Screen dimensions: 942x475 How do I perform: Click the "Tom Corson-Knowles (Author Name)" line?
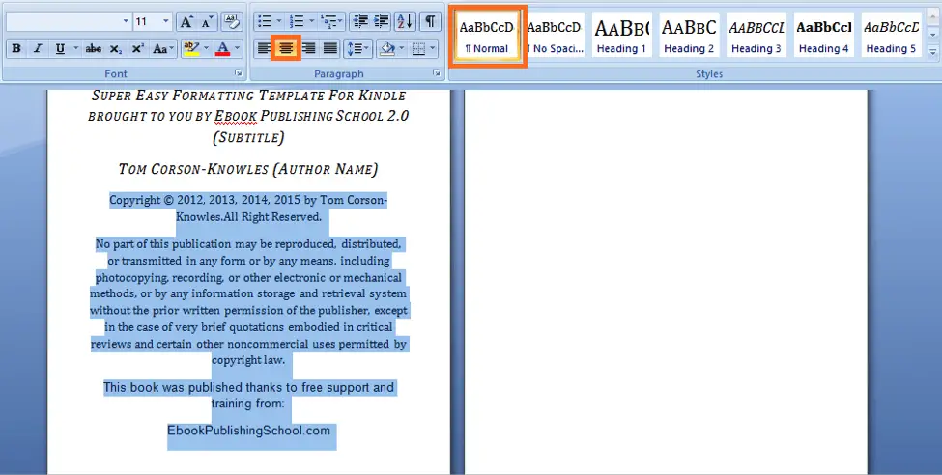248,169
